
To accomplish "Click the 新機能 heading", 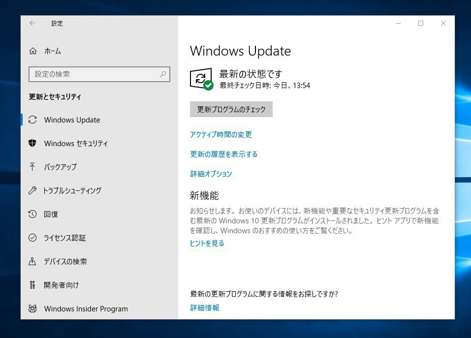I will click(x=204, y=196).
